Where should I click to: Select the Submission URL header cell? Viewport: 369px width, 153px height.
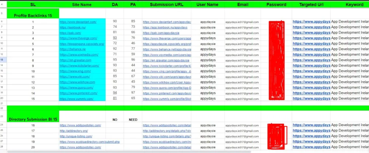click(x=167, y=4)
